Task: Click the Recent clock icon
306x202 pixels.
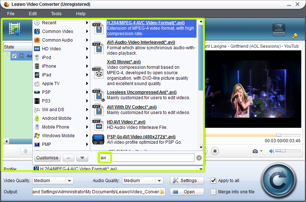Action: pyautogui.click(x=37, y=23)
